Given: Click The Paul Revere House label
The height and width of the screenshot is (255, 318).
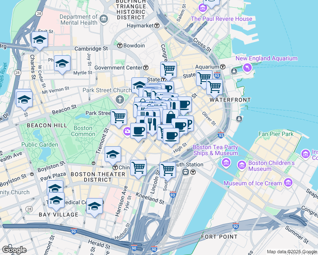Looking at the screenshot, I should point(221,19).
